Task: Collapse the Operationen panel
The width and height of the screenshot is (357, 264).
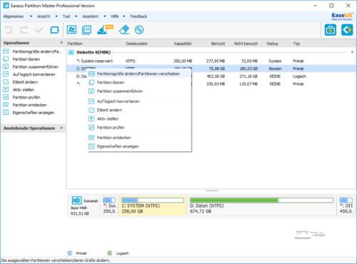Action: pyautogui.click(x=61, y=43)
